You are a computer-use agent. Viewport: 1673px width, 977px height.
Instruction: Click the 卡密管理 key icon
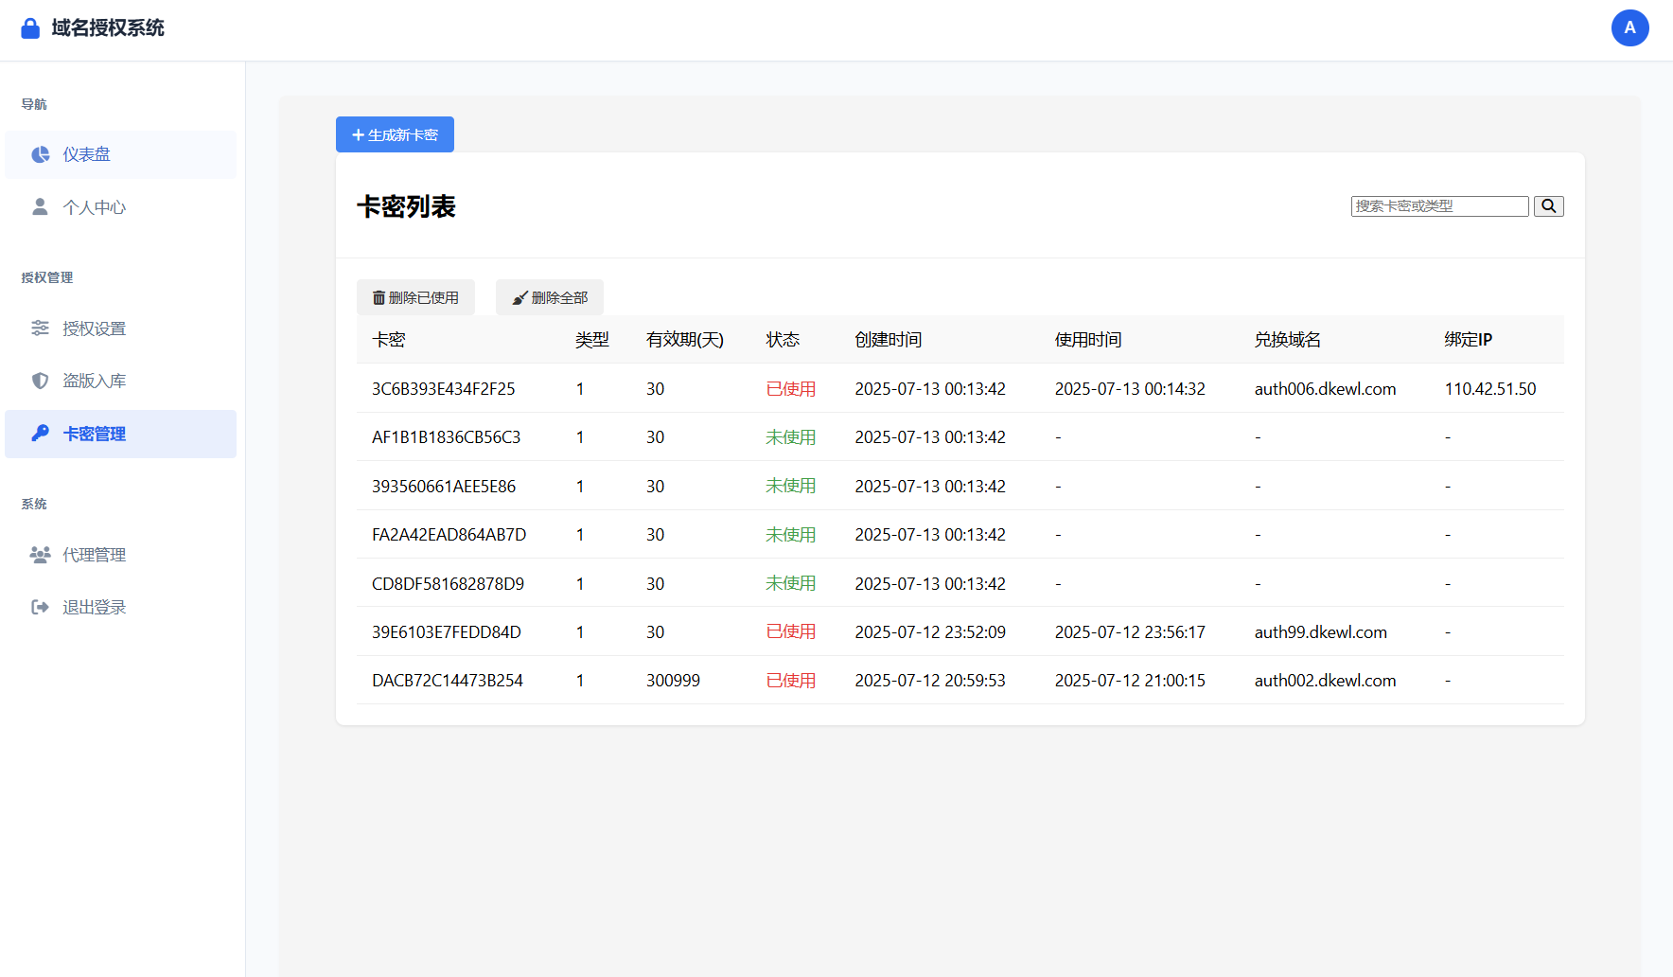40,434
